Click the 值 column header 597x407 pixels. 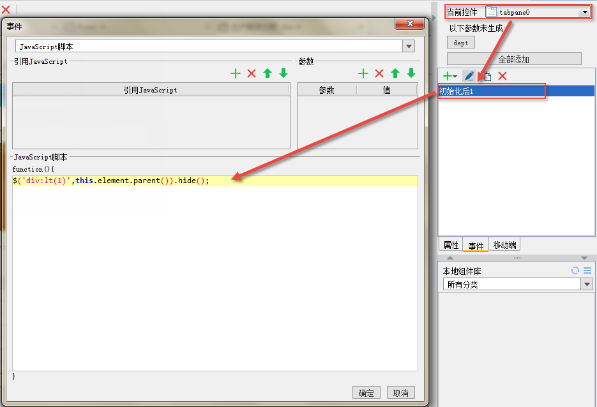386,90
